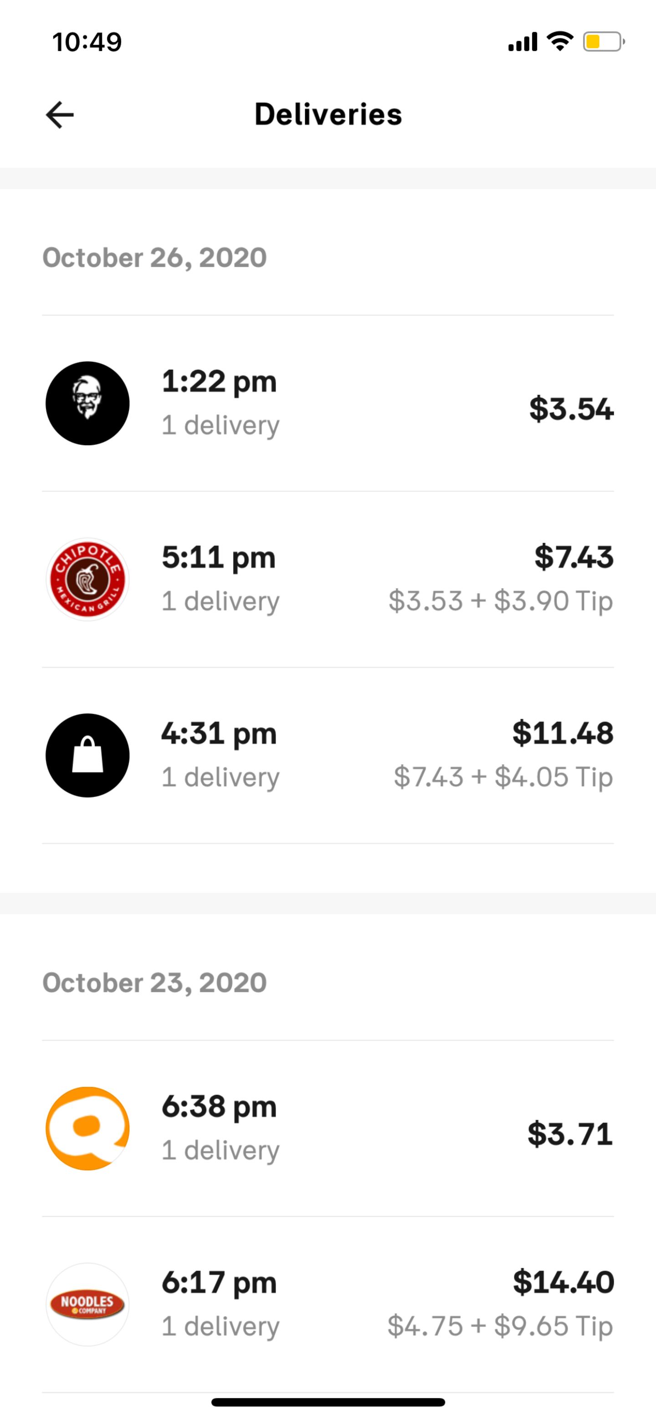Image resolution: width=656 pixels, height=1420 pixels.
Task: Tap the $14.40 earnings total
Action: coord(563,1282)
